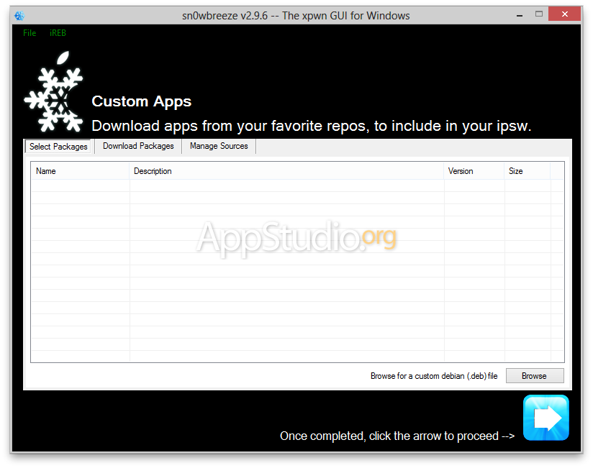Click the first empty row in package list

(x=288, y=185)
